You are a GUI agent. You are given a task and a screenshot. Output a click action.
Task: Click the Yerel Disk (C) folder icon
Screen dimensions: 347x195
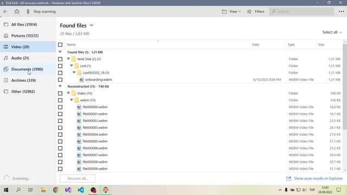(x=74, y=59)
